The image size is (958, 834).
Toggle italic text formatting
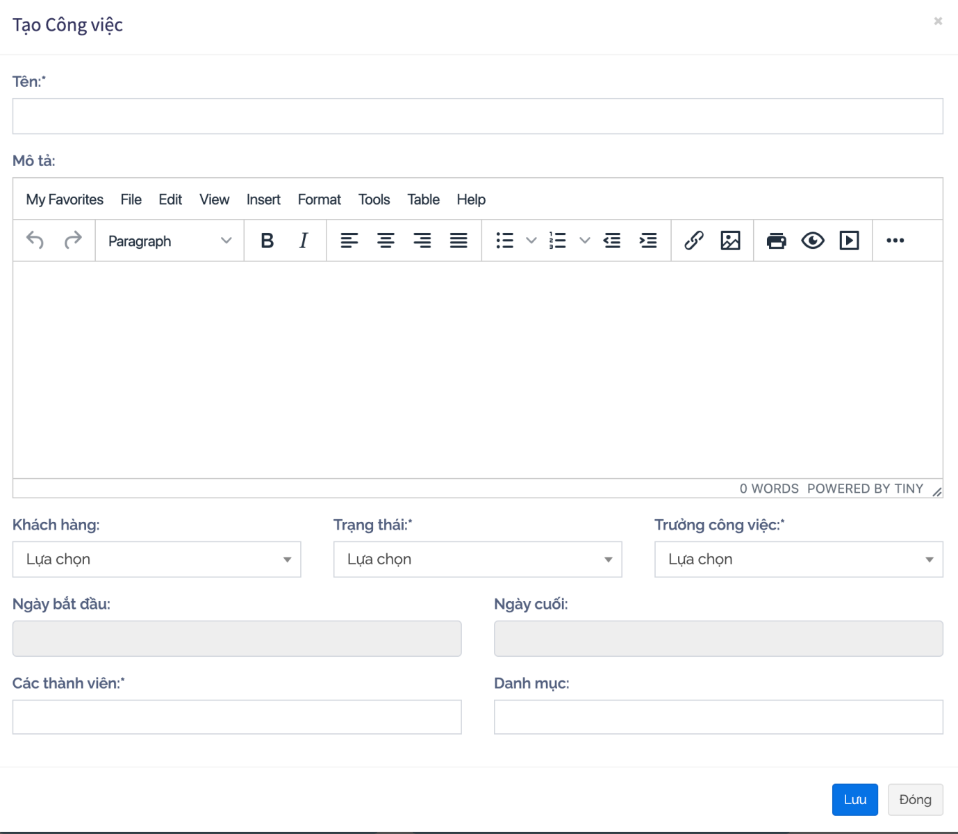pyautogui.click(x=303, y=240)
